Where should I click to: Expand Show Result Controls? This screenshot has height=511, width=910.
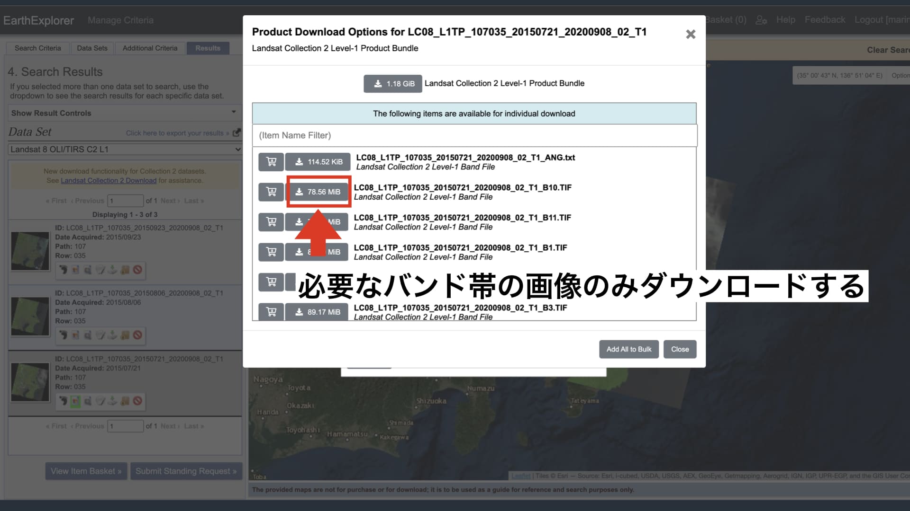click(124, 113)
